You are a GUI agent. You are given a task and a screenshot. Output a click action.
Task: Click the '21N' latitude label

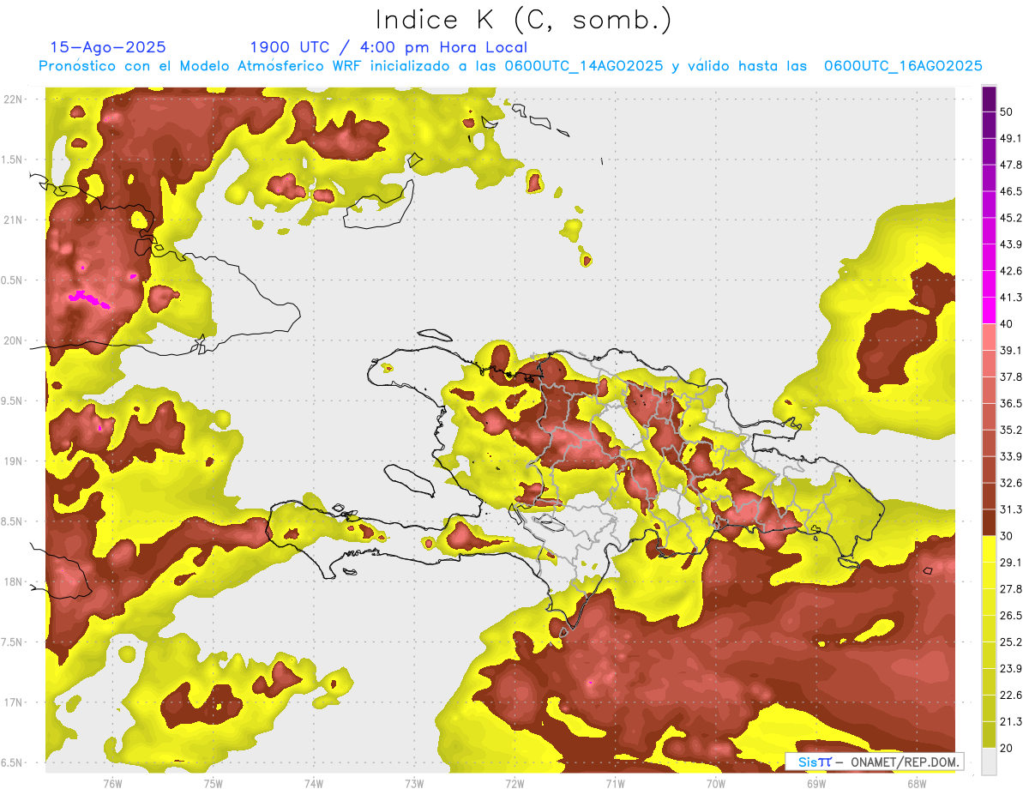coord(14,220)
